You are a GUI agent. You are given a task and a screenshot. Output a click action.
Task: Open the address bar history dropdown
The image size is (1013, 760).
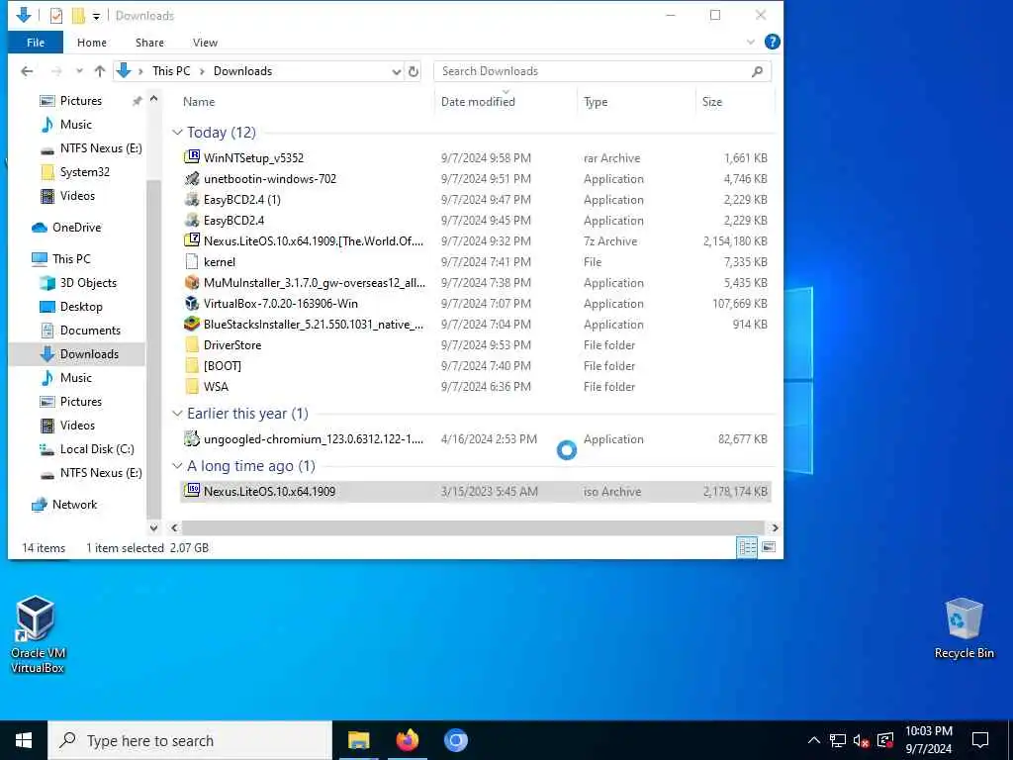click(397, 71)
